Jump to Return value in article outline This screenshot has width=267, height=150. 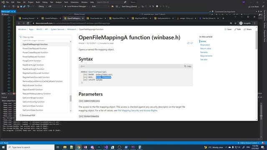point(206,48)
